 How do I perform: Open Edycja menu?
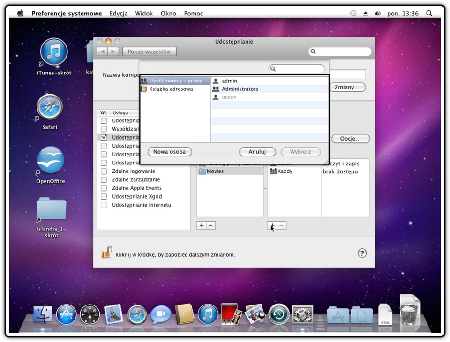(119, 13)
